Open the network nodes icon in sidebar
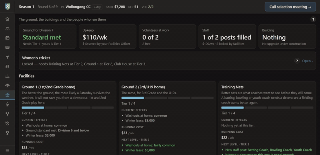This screenshot has height=155, width=320. point(7,114)
